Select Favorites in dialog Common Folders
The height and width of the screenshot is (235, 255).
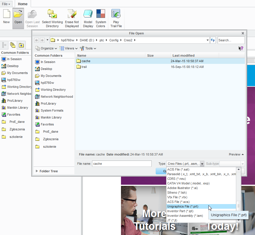(44, 124)
